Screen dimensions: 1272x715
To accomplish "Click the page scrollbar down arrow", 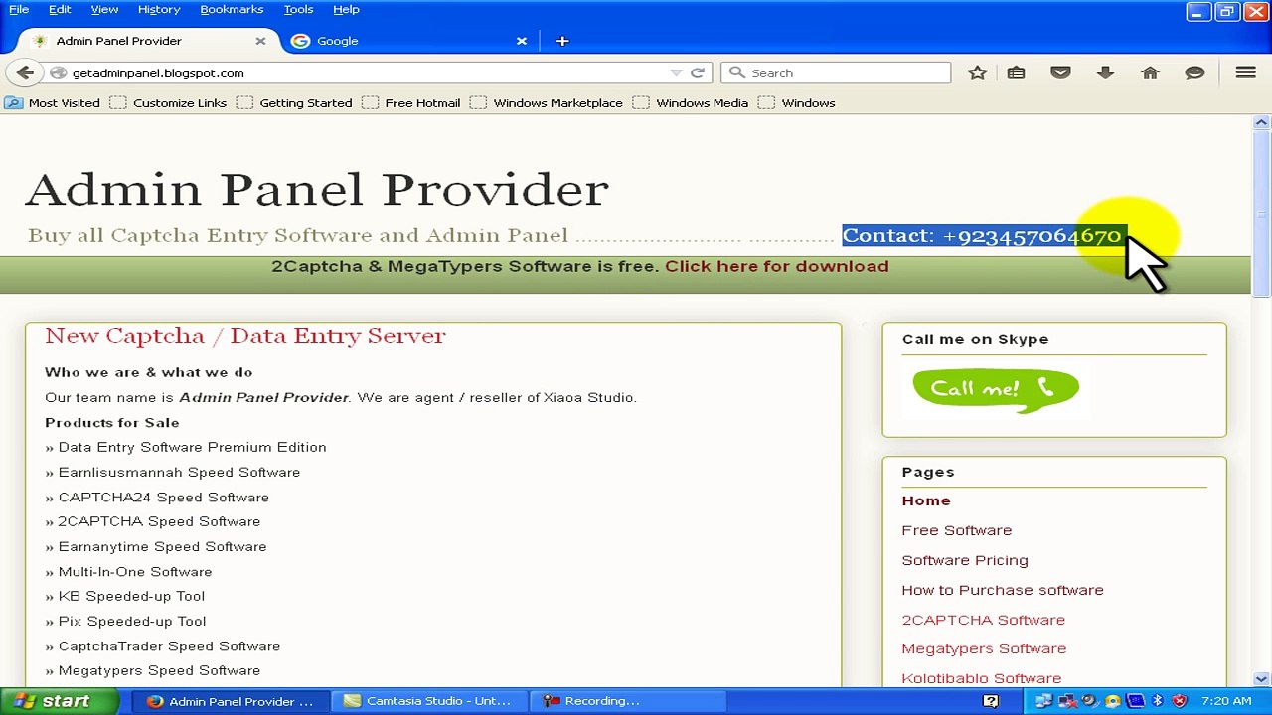I will tap(1261, 679).
